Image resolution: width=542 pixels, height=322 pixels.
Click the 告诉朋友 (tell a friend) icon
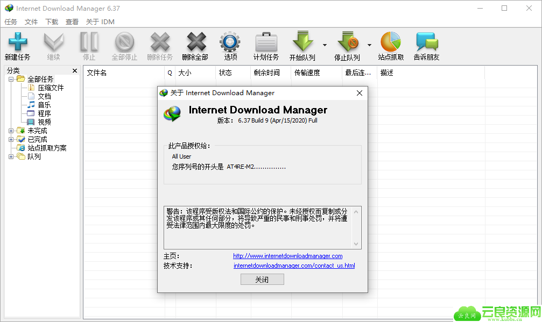coord(427,42)
